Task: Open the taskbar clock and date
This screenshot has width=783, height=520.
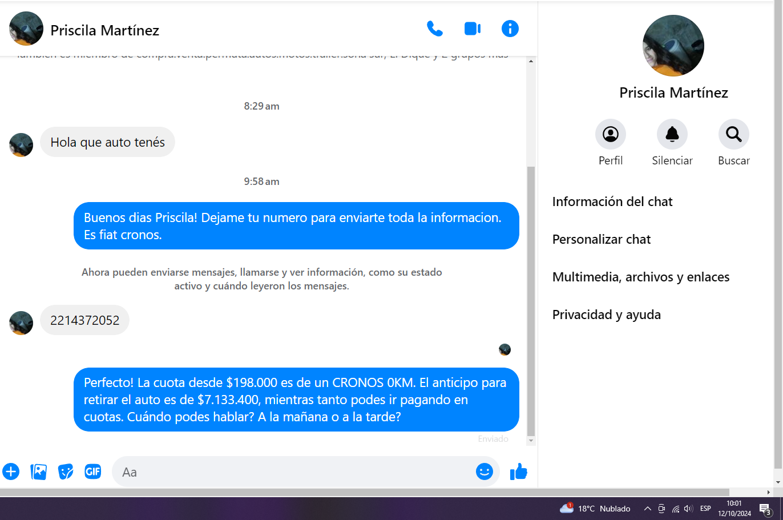Action: point(734,509)
